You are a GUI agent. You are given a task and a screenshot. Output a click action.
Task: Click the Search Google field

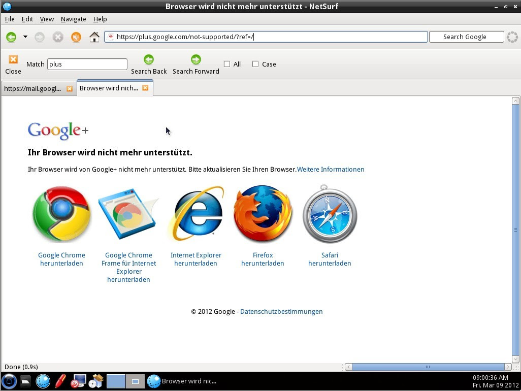tap(466, 37)
